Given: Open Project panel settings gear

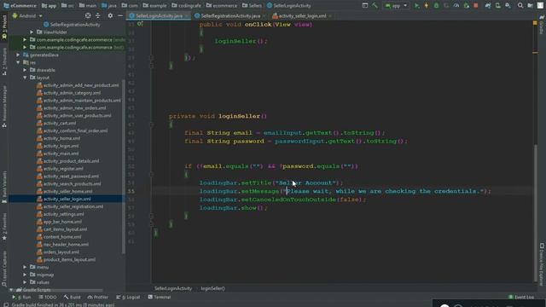Looking at the screenshot, I should (x=110, y=15).
